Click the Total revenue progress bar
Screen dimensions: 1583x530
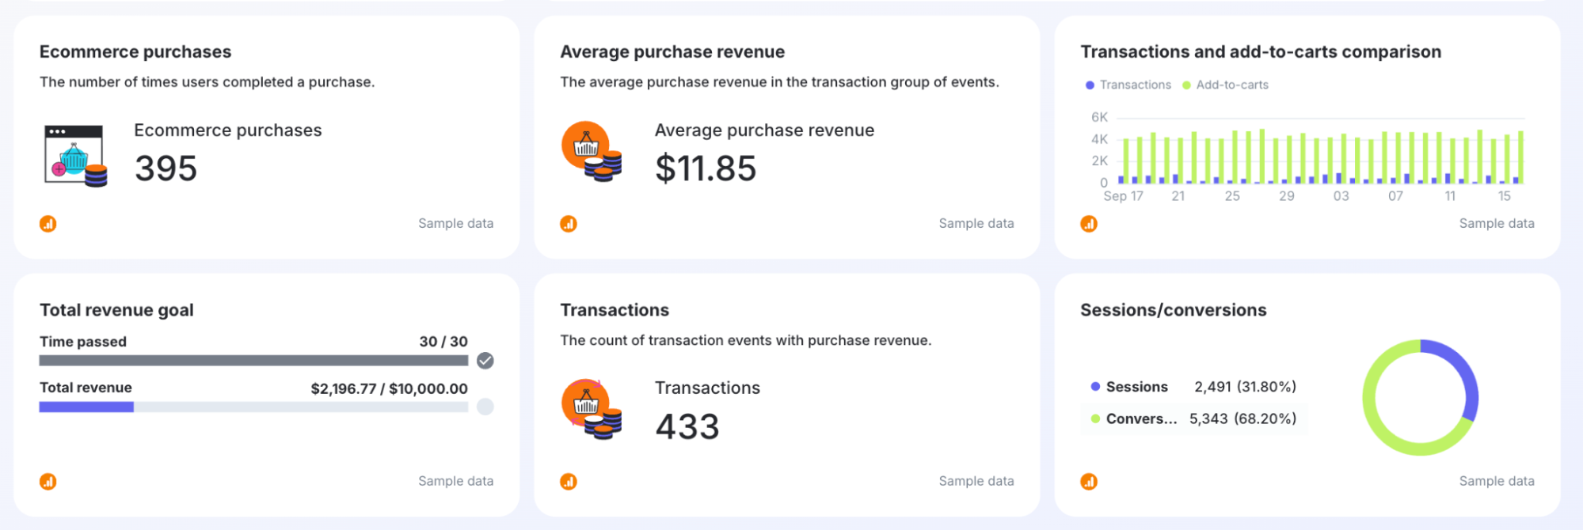click(x=253, y=407)
